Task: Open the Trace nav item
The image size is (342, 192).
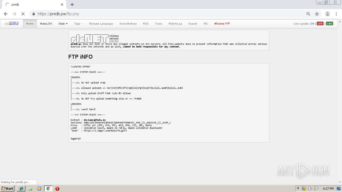Action: click(158, 23)
